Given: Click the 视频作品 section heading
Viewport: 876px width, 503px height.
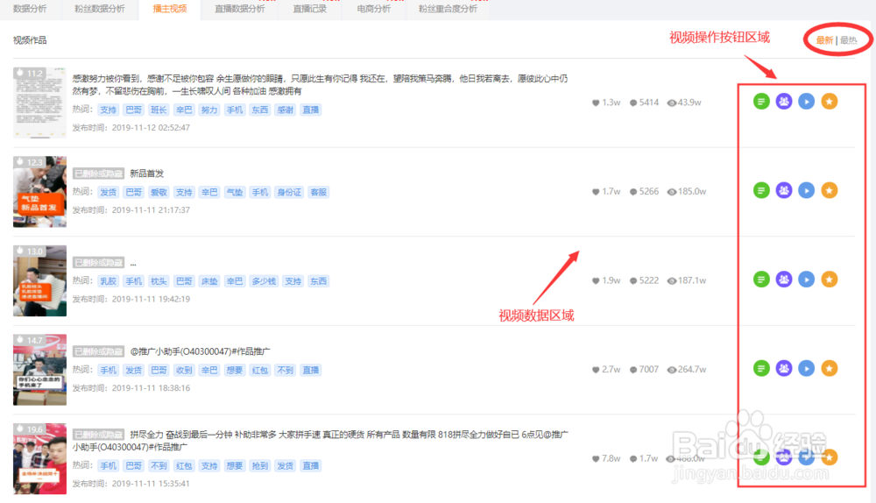Looking at the screenshot, I should [x=30, y=40].
